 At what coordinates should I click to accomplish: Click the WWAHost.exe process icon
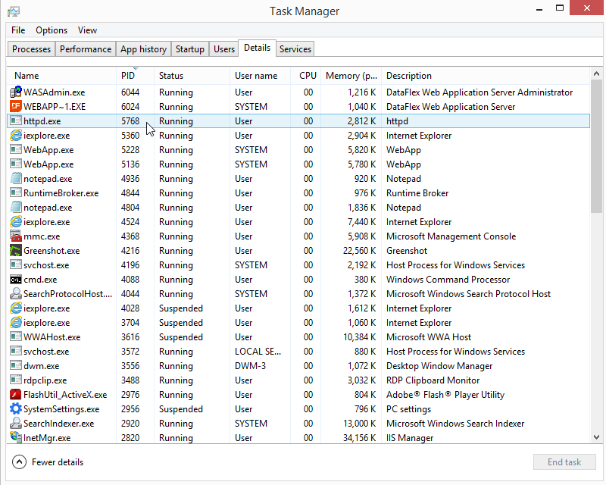point(15,337)
